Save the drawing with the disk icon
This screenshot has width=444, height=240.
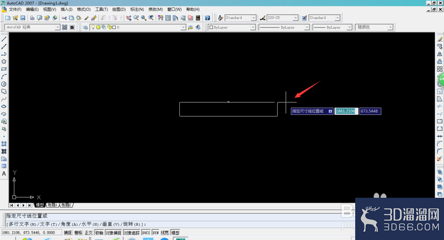coord(23,18)
